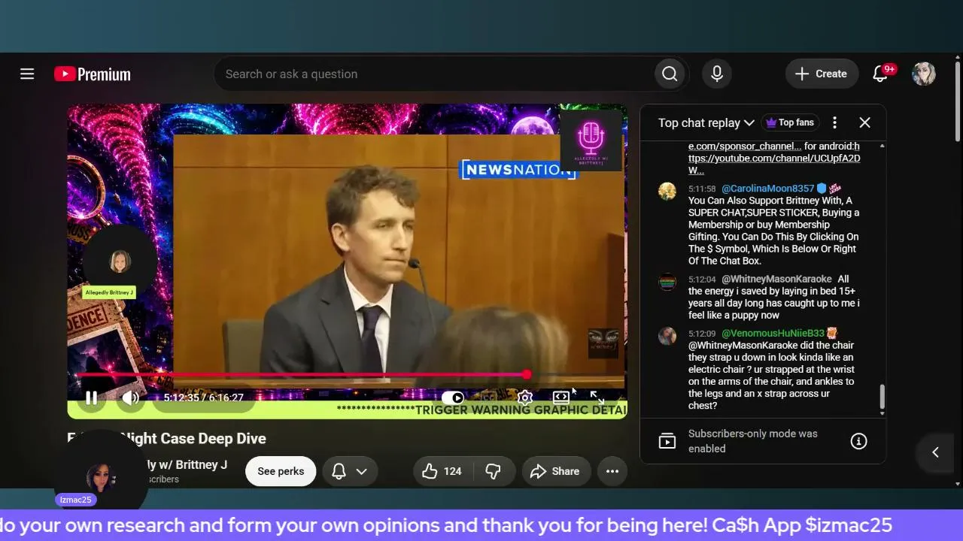
Task: Open the Top fans leaderboard
Action: point(790,122)
